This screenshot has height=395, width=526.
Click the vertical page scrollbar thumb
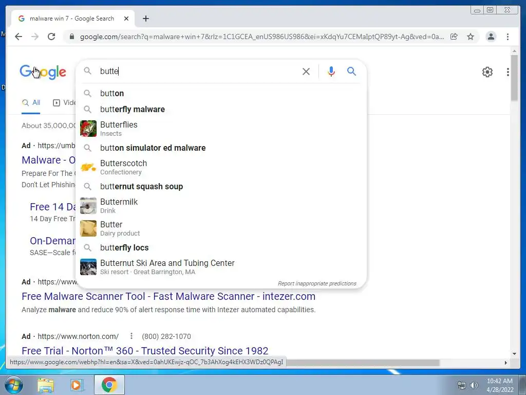pos(514,77)
